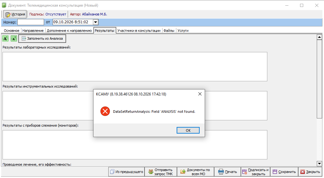Minimize the document window

coord(287,5)
